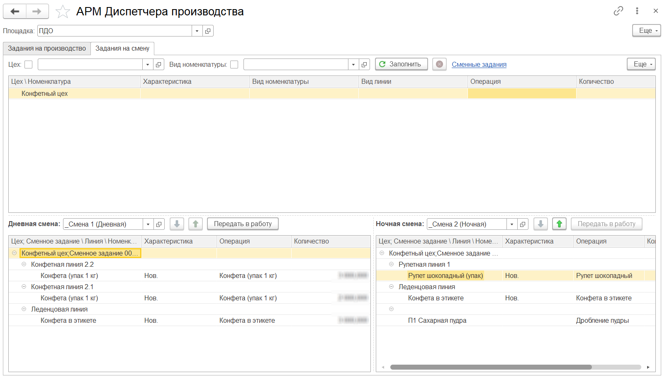Collapse the Рулетная линия 1 node
Viewport: 667px width, 380px height.
point(391,264)
